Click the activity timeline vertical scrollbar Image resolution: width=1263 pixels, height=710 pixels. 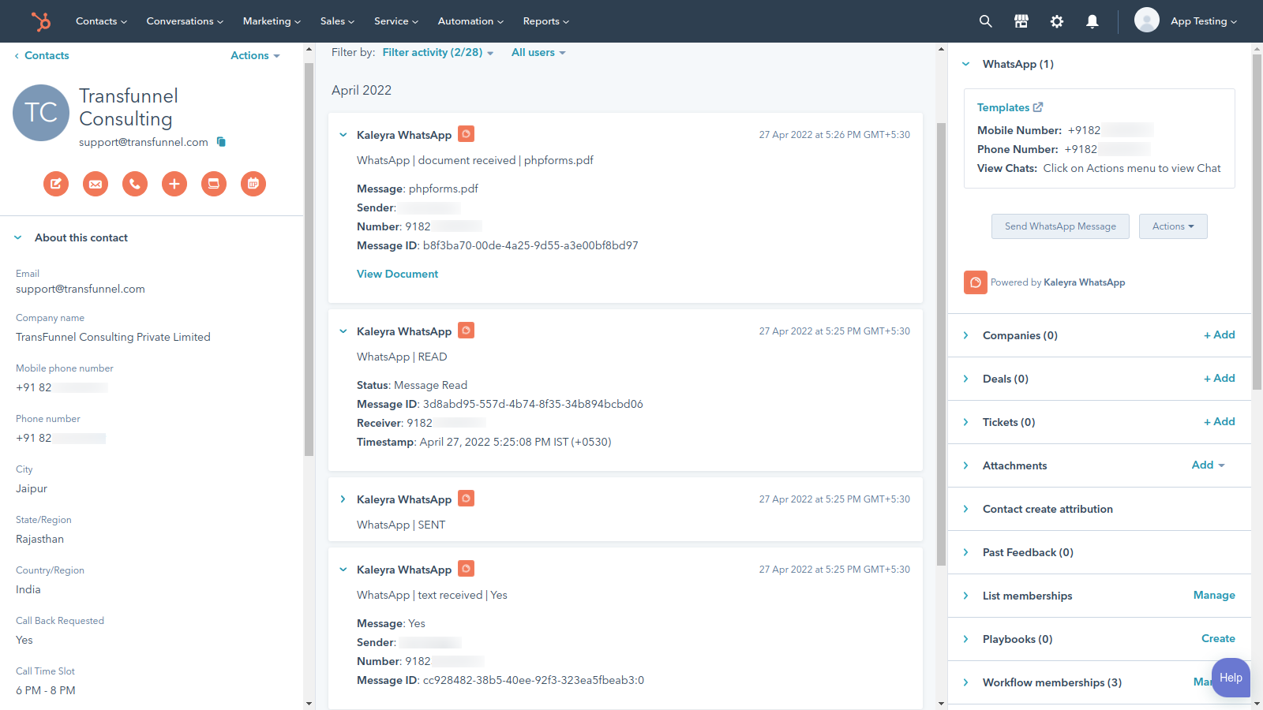(941, 344)
